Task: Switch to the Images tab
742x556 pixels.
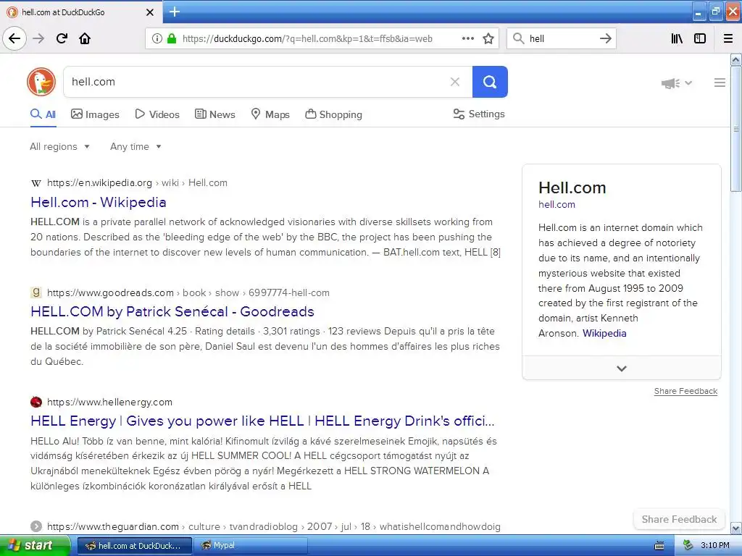Action: [95, 114]
